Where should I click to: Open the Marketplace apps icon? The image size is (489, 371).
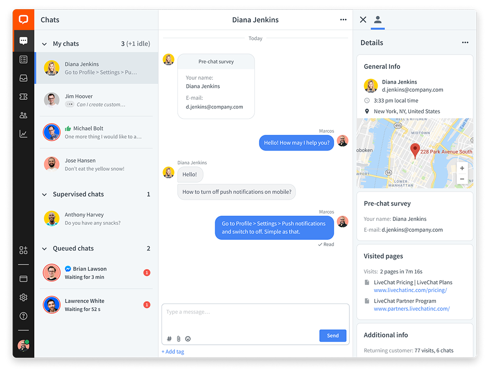coord(23,250)
